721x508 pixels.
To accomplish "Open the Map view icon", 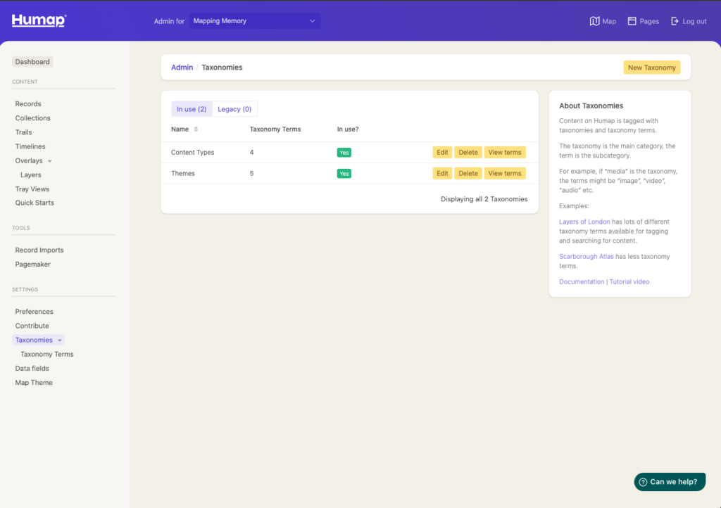I will point(594,21).
